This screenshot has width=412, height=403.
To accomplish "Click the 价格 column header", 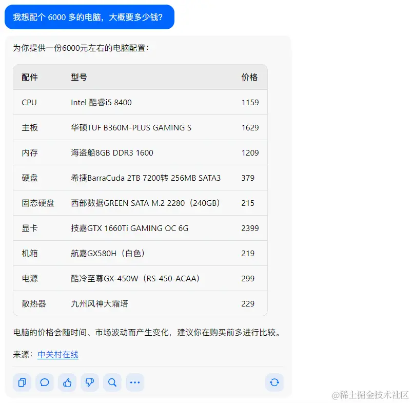I will pyautogui.click(x=250, y=78).
